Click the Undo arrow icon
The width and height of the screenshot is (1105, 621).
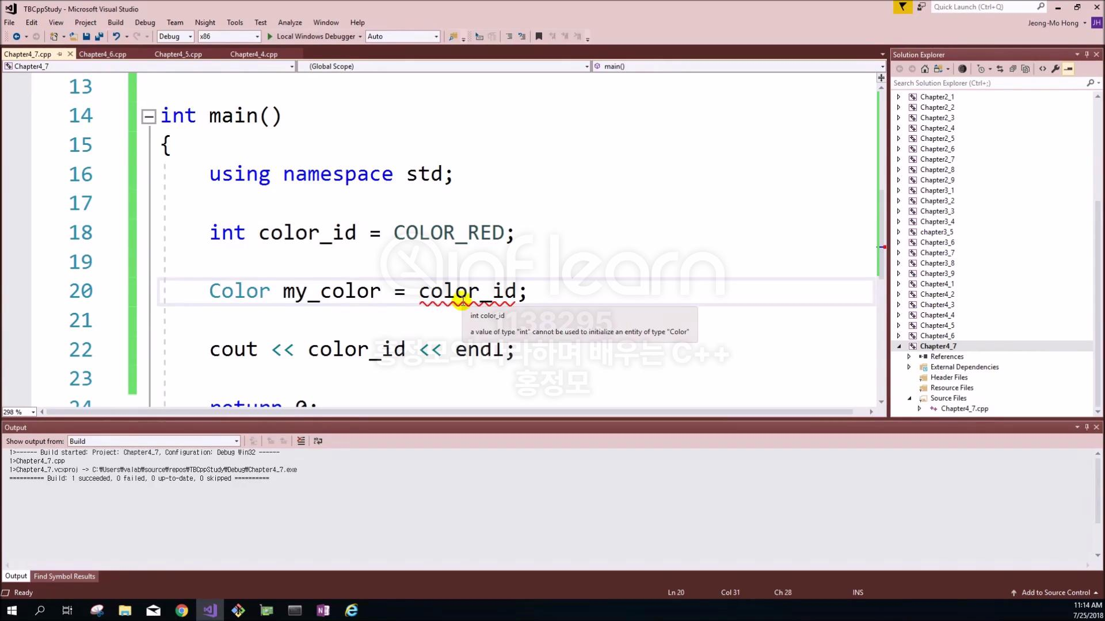click(x=116, y=36)
